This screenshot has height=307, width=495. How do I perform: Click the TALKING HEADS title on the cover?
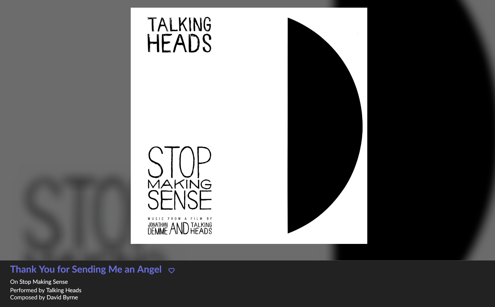click(x=179, y=35)
